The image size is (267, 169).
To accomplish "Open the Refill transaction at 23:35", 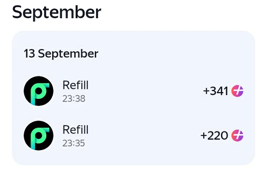I will click(133, 136).
